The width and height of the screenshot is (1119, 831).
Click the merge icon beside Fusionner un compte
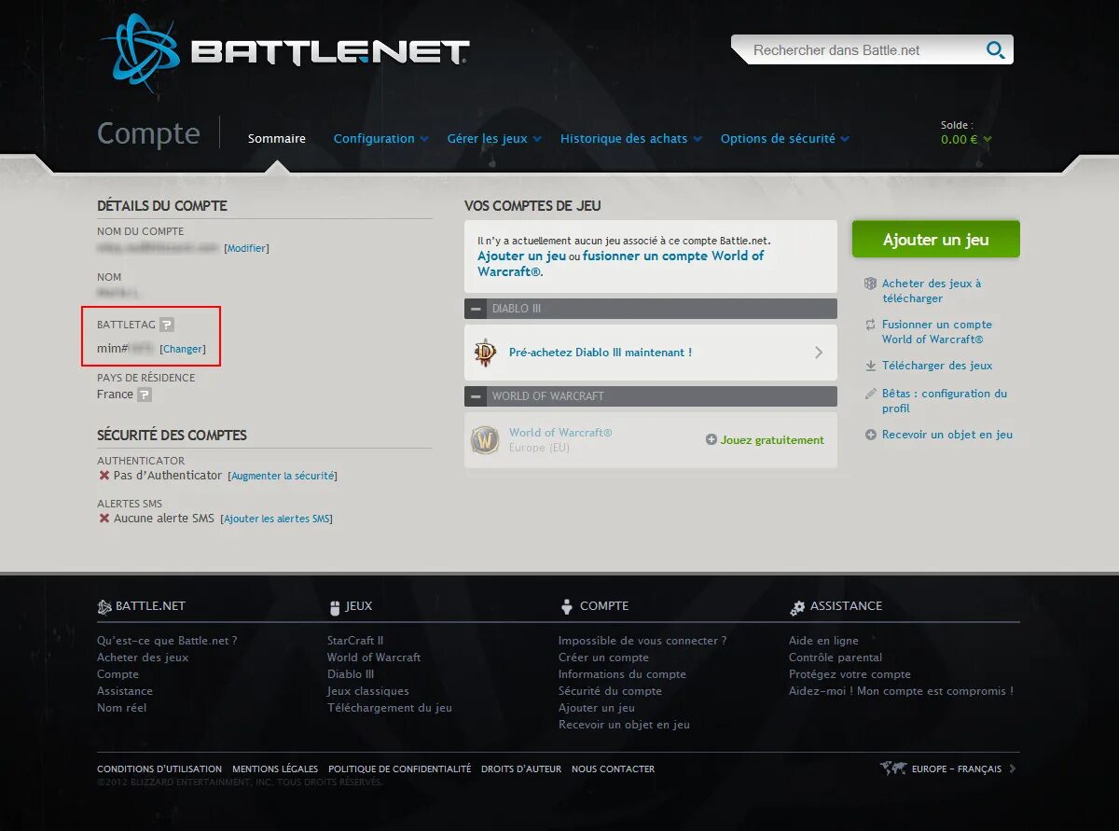pos(870,325)
